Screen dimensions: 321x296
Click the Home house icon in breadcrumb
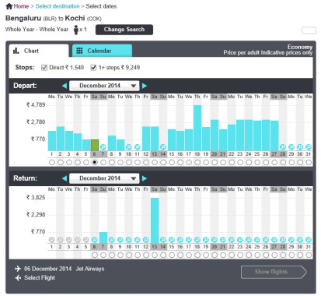tap(9, 6)
